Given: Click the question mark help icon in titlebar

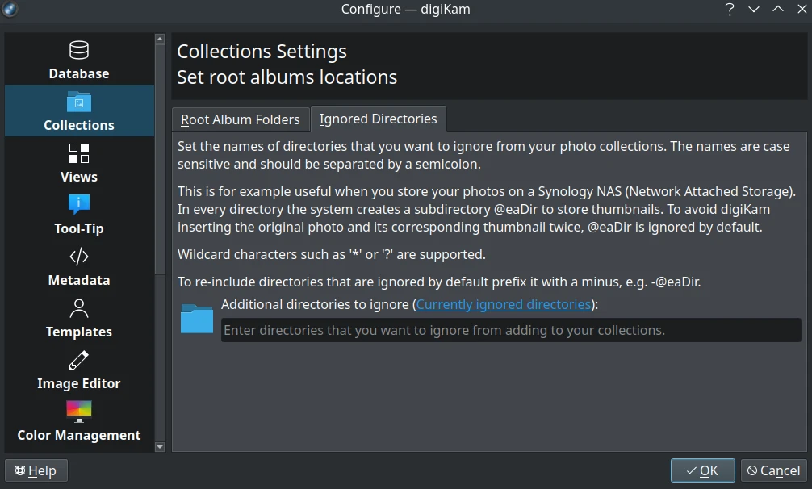Looking at the screenshot, I should [x=729, y=10].
